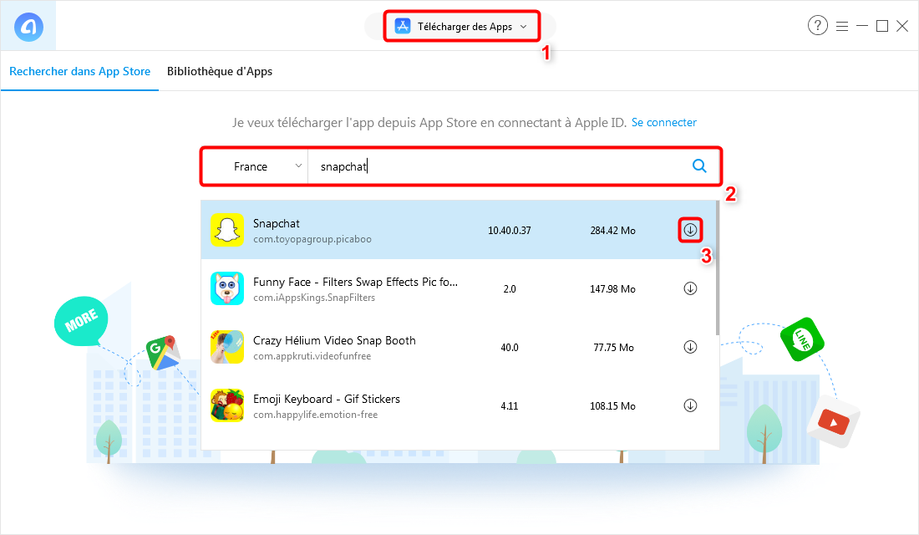Viewport: 919px width, 535px height.
Task: Switch to Bibliothèque d'Apps tab
Action: 220,71
